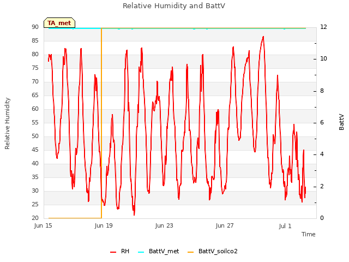
Task: Click the Jun 23 x-axis label
Action: [164, 225]
